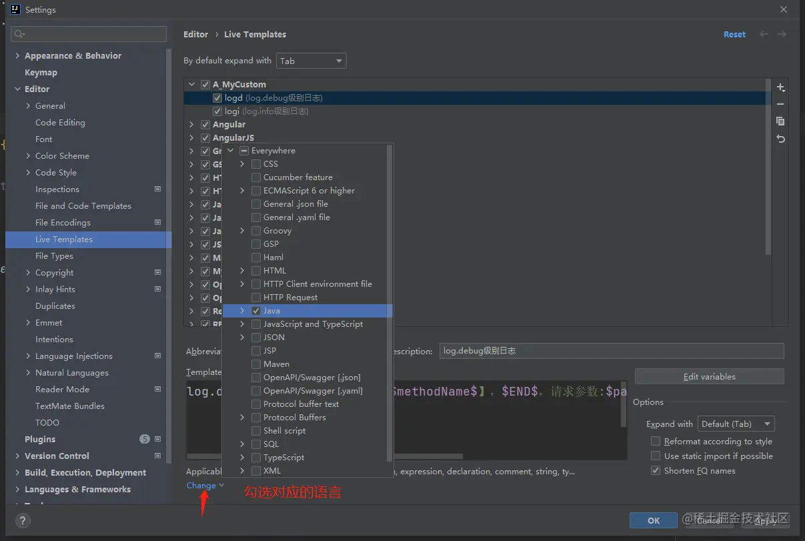Click the IntelliJ IDEA logo in the title bar

[14, 9]
